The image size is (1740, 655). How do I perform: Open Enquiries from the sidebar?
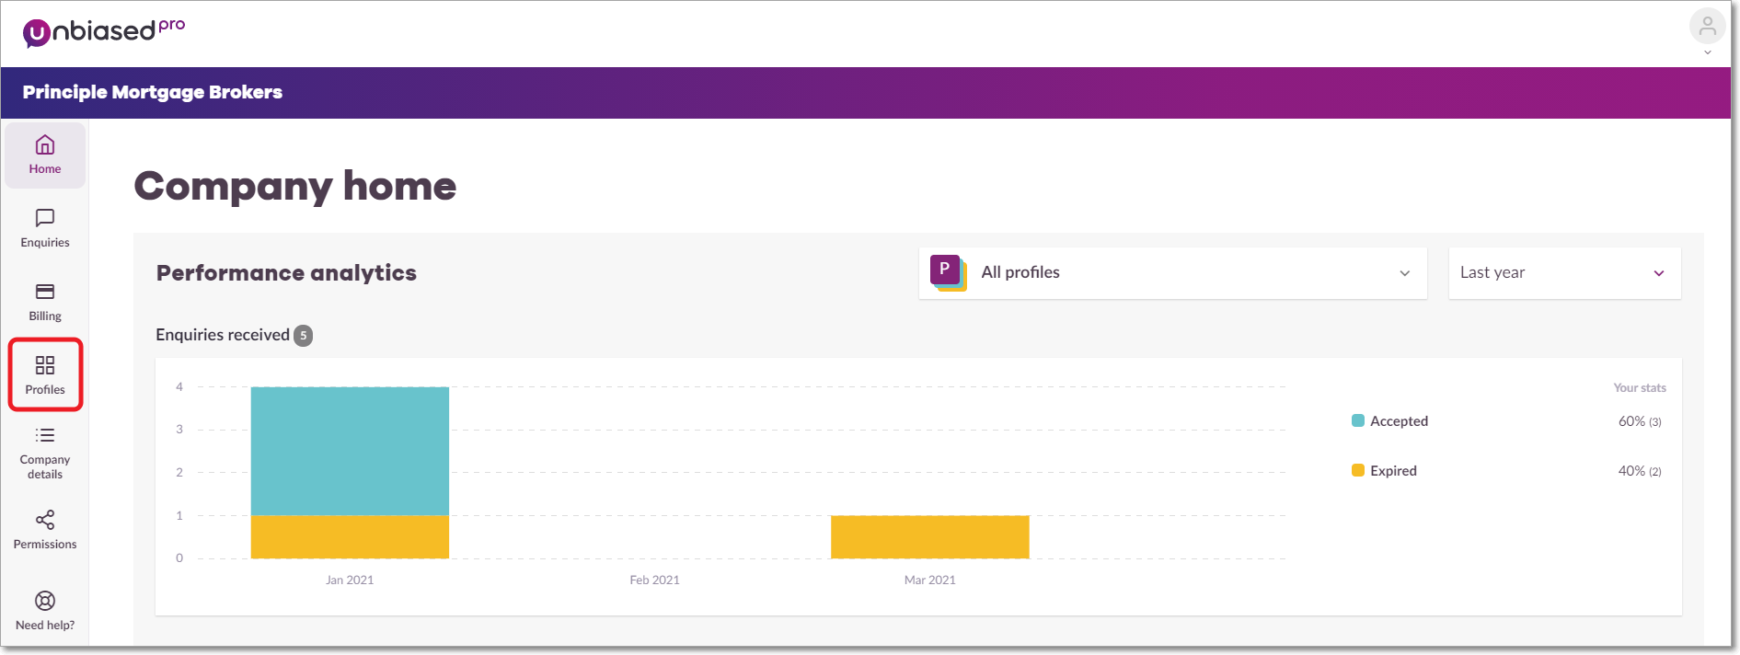click(x=45, y=229)
